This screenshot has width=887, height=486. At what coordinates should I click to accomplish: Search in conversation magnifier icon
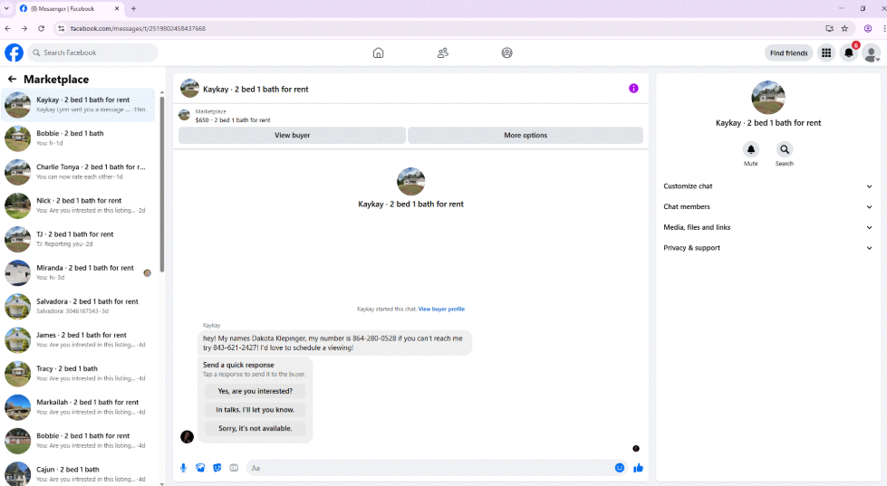click(x=784, y=149)
